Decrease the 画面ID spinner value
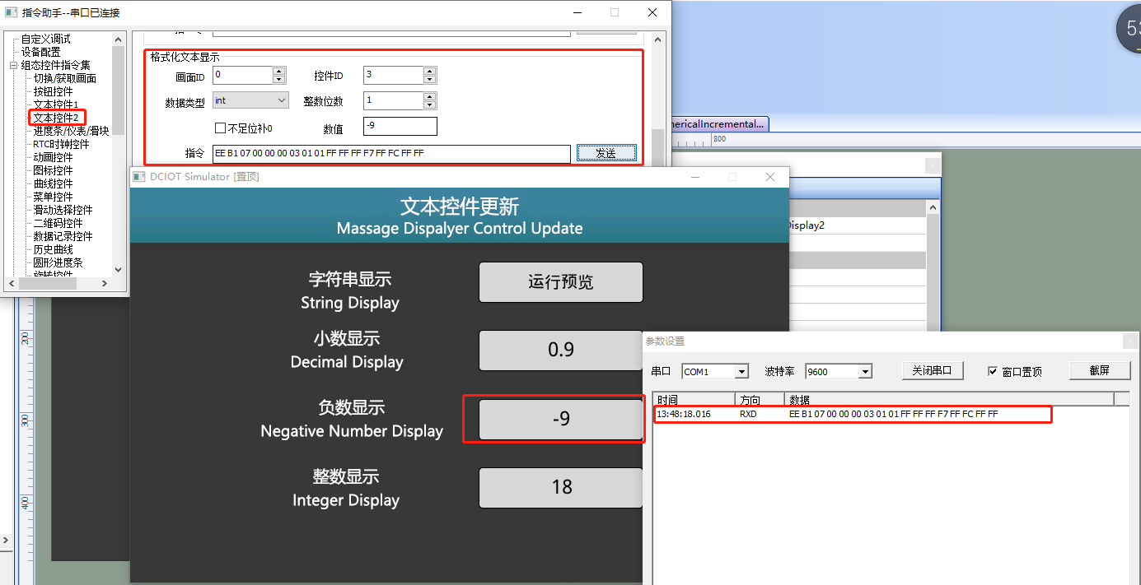Screen dimensions: 1141x585 click(x=278, y=79)
